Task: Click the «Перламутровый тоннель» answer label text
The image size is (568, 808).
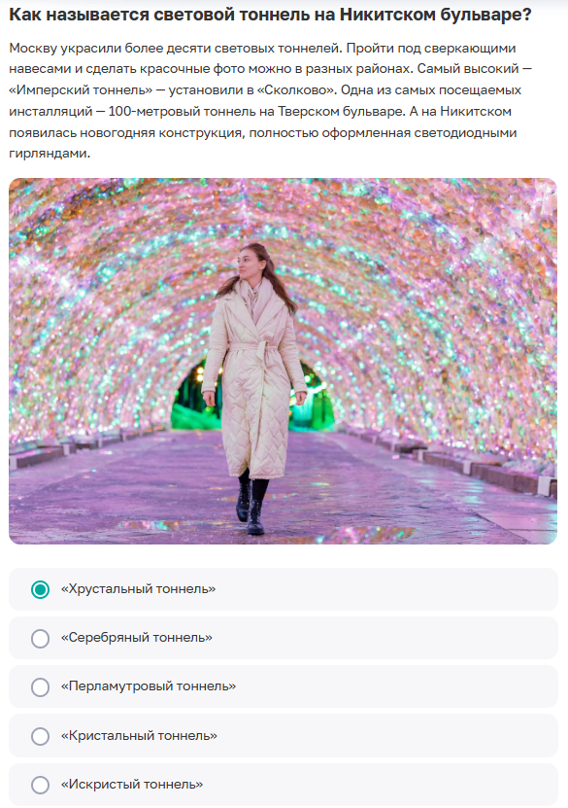Action: [149, 686]
